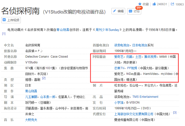
Task: Click the pencil edit icon
Action: tap(114, 11)
